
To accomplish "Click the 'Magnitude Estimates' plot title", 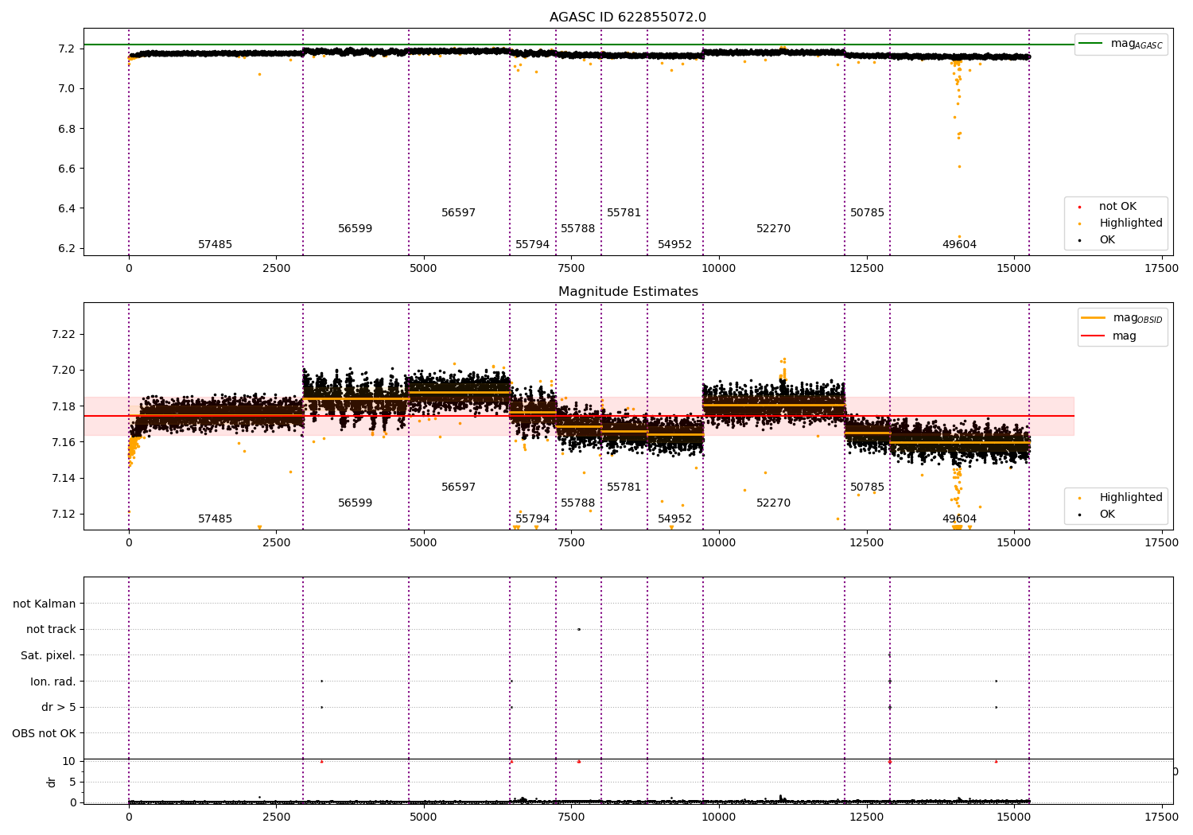I will (628, 292).
